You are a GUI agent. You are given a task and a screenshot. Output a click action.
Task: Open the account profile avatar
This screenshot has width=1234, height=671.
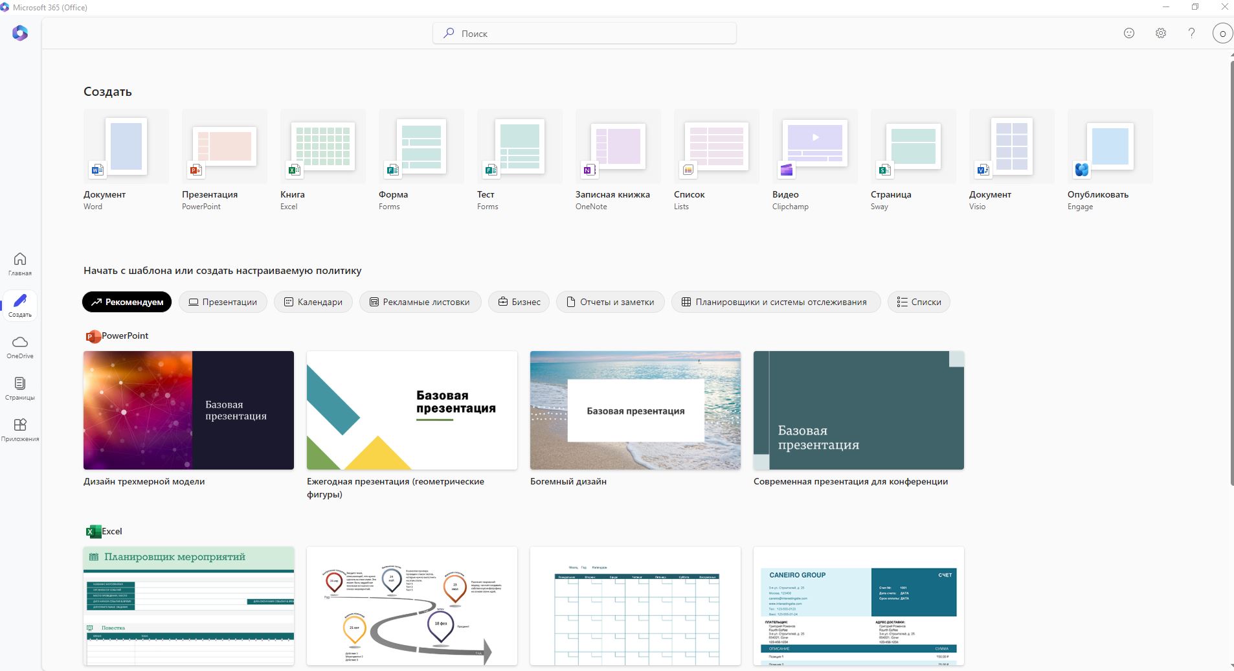[1222, 33]
